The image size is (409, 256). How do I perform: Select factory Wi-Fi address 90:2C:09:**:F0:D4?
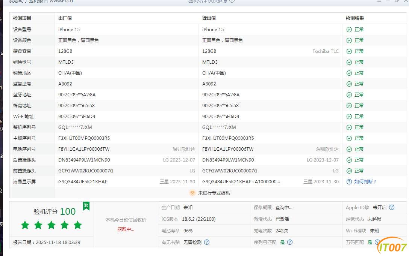click(x=77, y=117)
